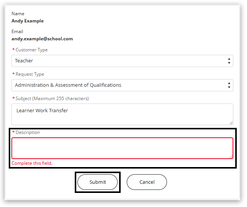
Task: Click the Request Type dropdown arrows
Action: tap(229, 85)
